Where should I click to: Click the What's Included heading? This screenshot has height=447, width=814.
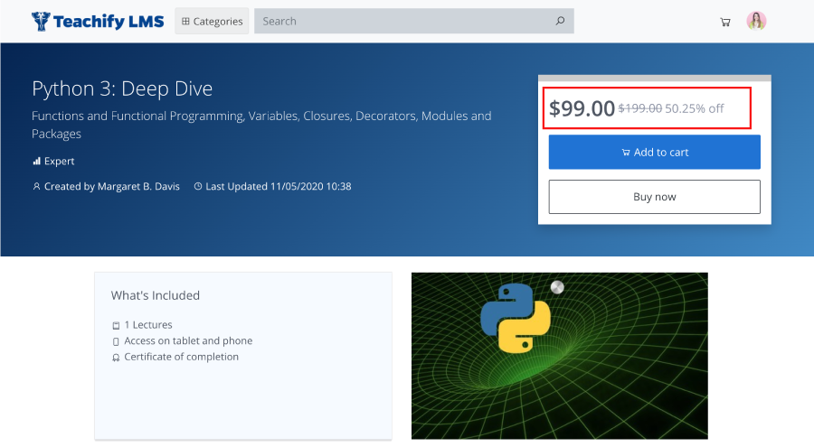[156, 295]
